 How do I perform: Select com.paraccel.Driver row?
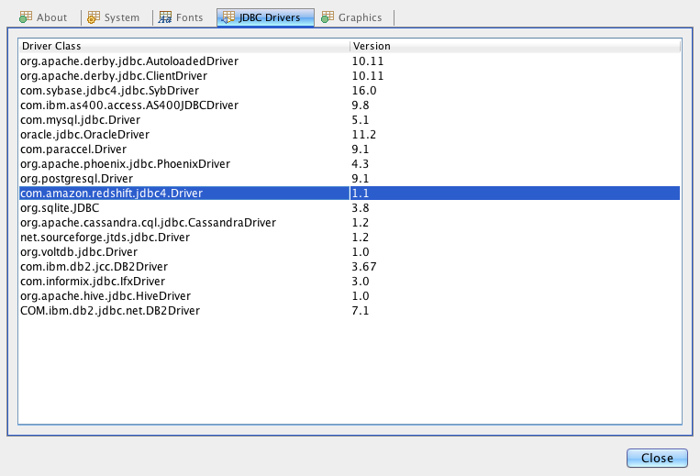(350, 149)
